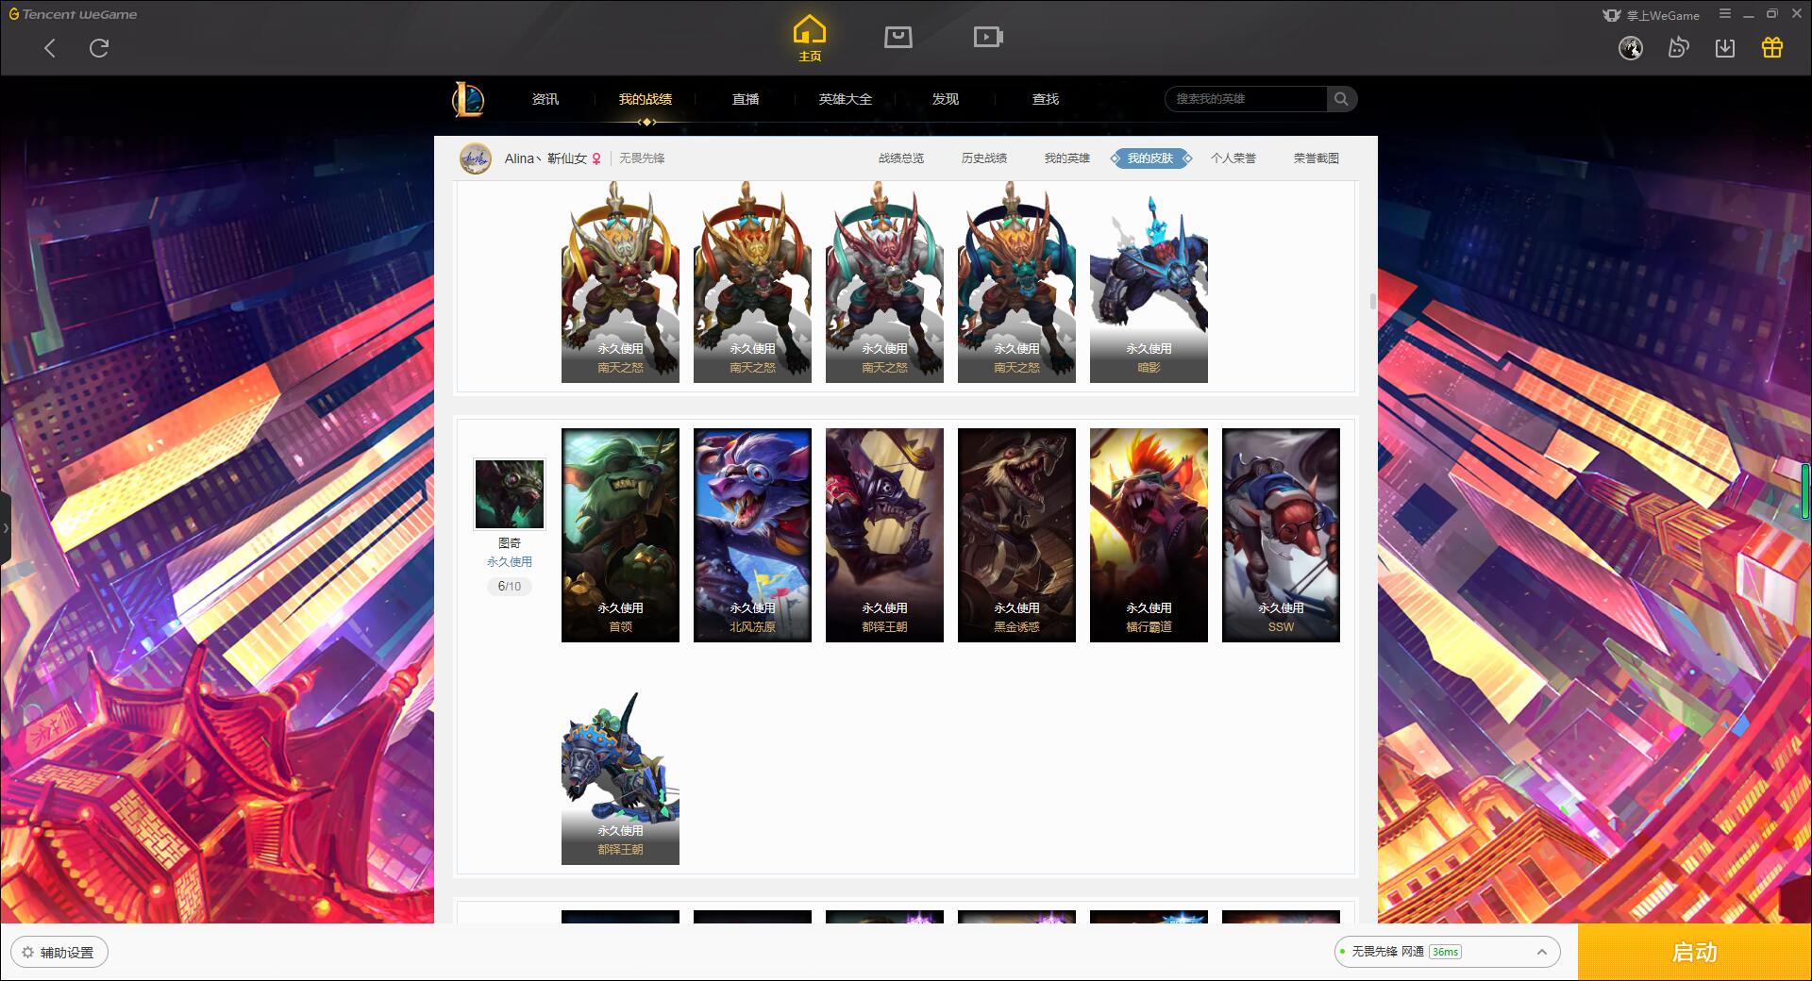Focus the 搜索我的英雄 search field

[1246, 99]
